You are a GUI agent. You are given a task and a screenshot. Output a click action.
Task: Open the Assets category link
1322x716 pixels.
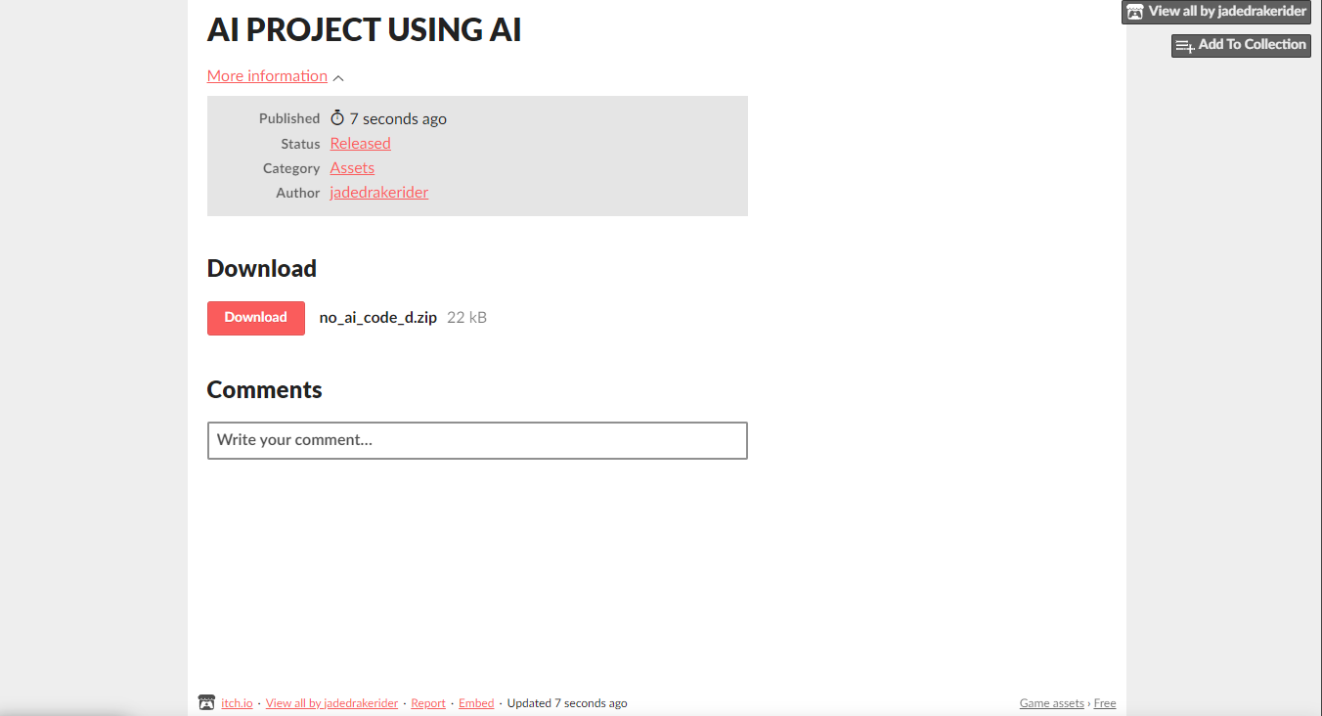pyautogui.click(x=352, y=168)
